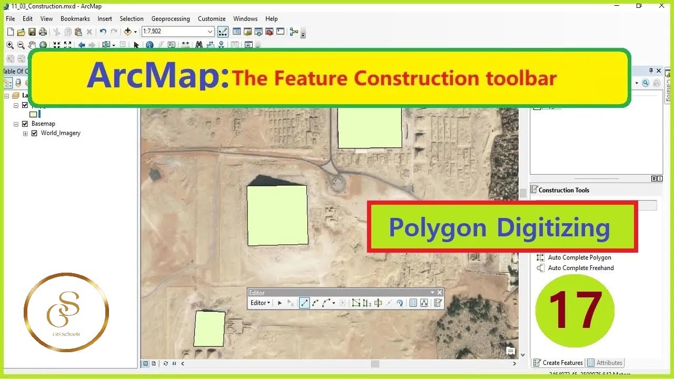This screenshot has width=674, height=379.
Task: Open the Editor dropdown menu
Action: coord(260,303)
